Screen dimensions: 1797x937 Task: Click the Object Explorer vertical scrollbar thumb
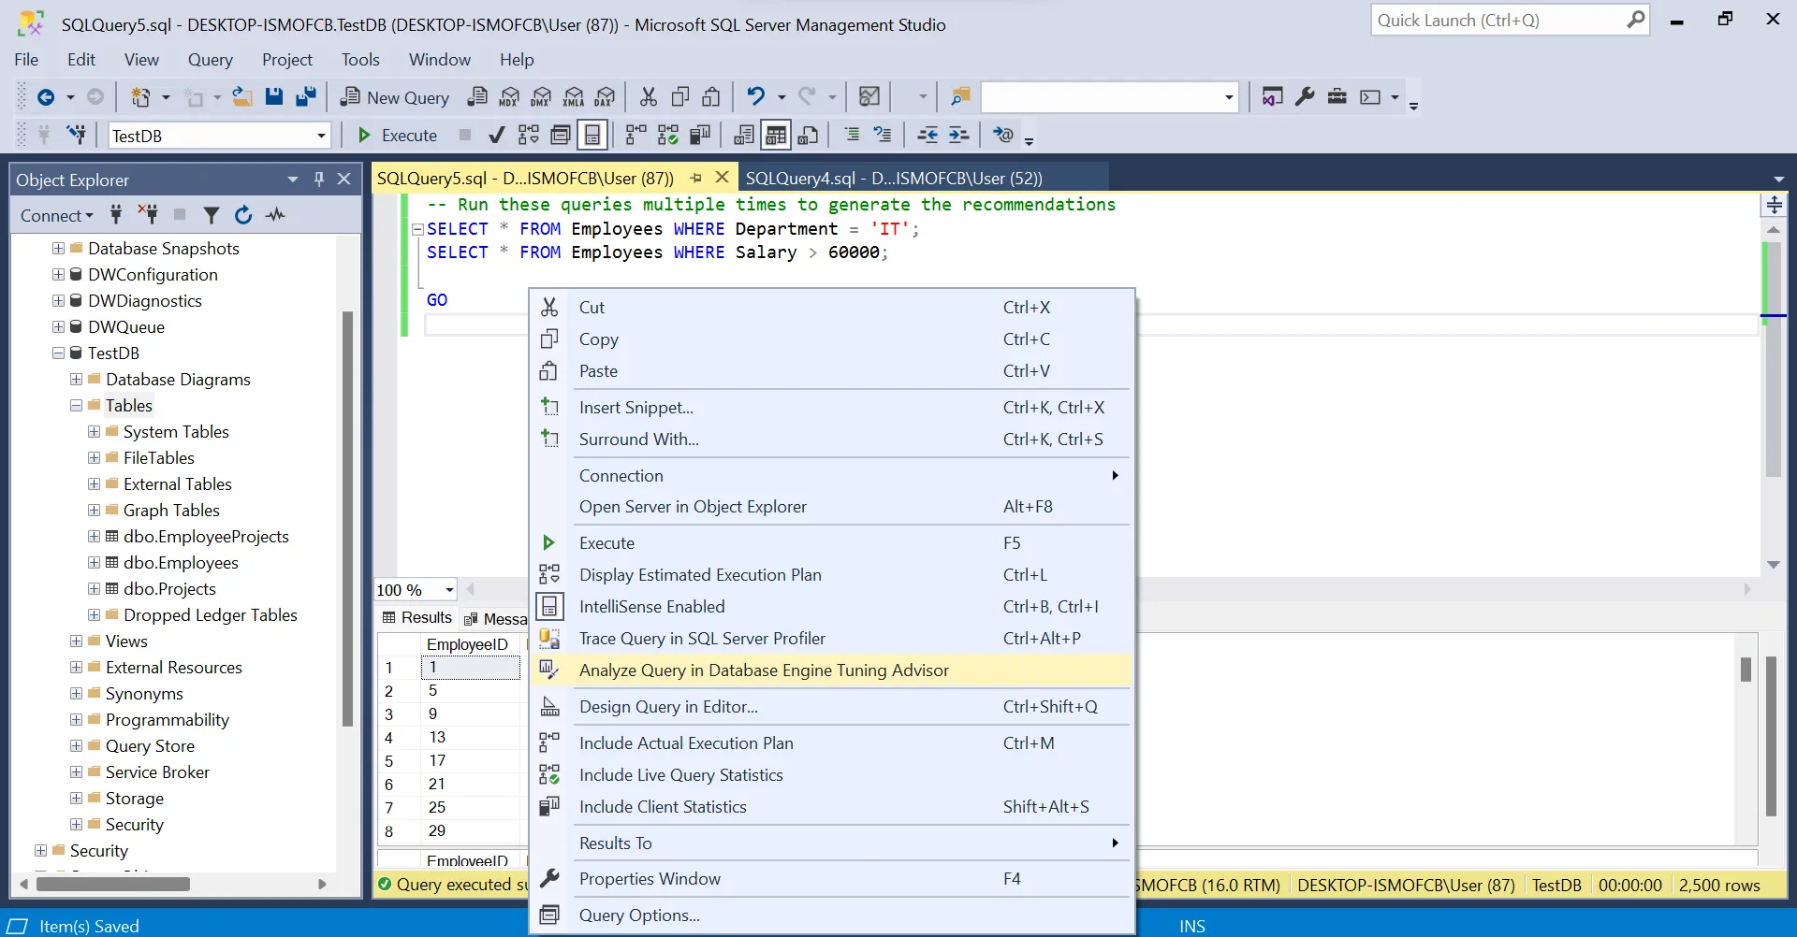(x=347, y=519)
